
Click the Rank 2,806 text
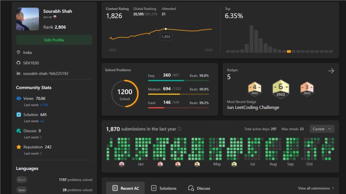click(x=54, y=27)
